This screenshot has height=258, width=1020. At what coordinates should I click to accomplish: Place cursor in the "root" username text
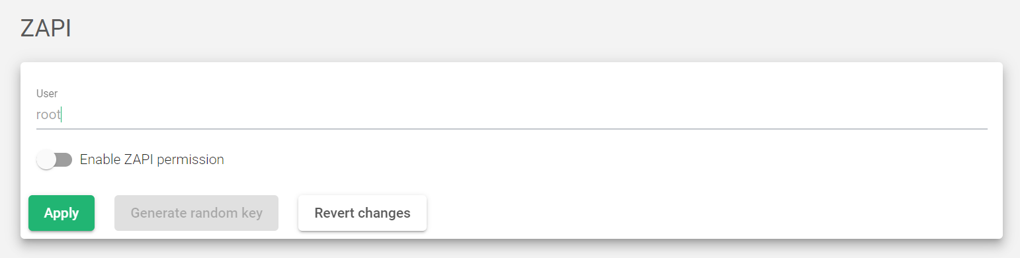pyautogui.click(x=48, y=114)
